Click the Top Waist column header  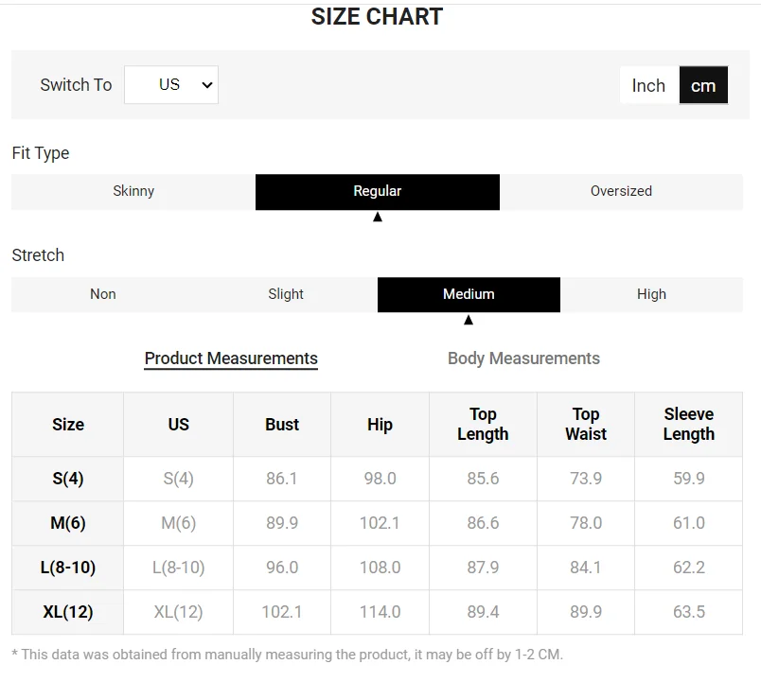[586, 425]
